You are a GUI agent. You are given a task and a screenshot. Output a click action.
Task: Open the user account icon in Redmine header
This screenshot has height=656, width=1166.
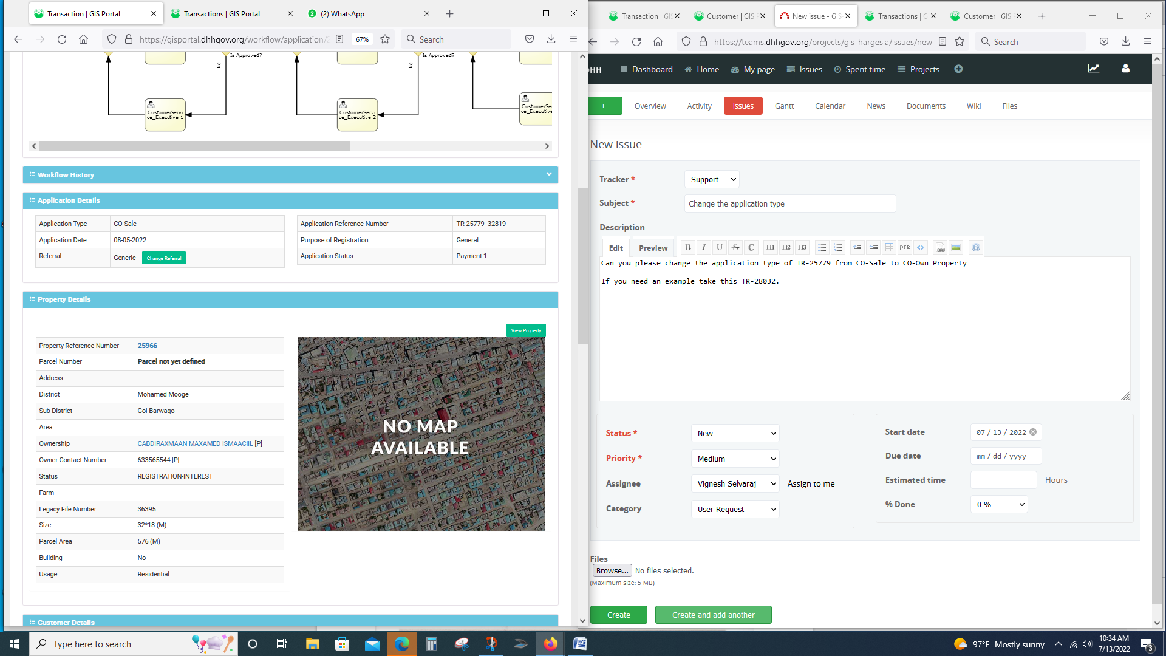point(1125,69)
